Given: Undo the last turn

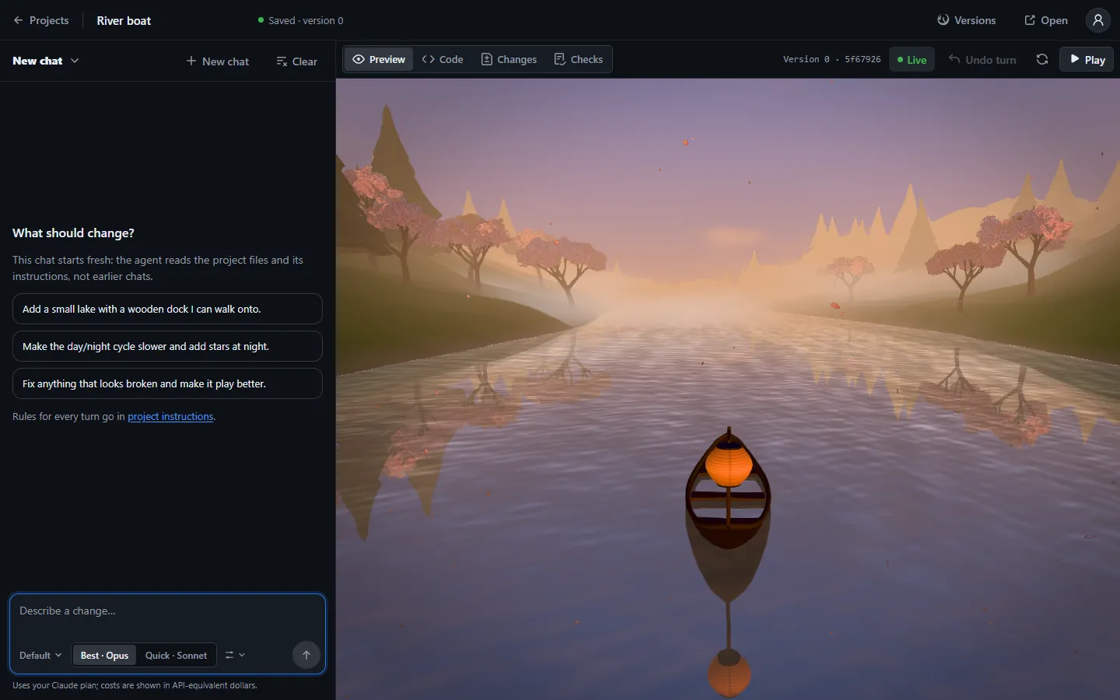Looking at the screenshot, I should (982, 60).
